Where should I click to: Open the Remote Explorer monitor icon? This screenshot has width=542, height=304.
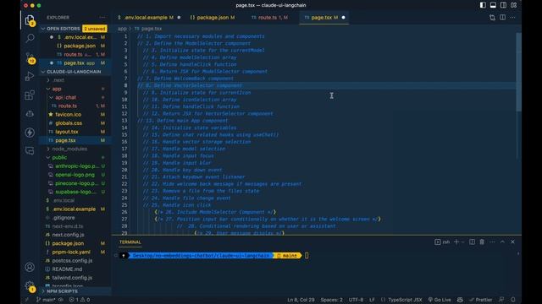pyautogui.click(x=30, y=150)
